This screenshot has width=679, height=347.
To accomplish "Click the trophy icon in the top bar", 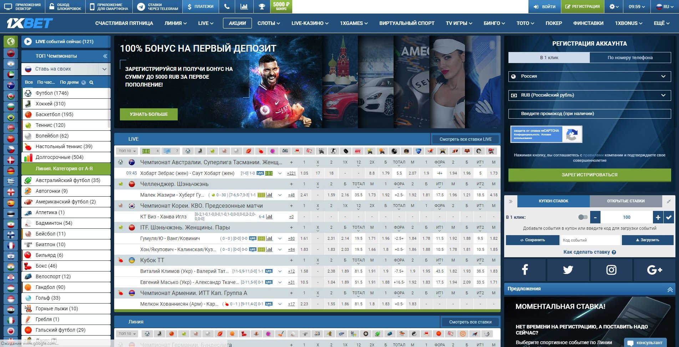I will click(x=262, y=6).
